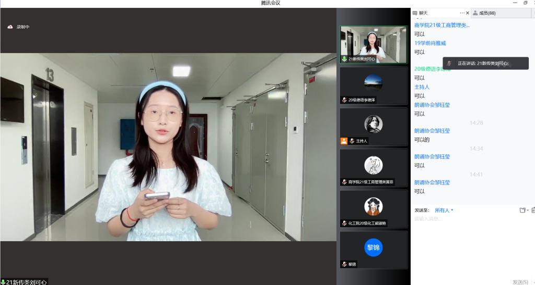The width and height of the screenshot is (535, 285).
Task: Click the muted mic icon beside 主持人
Action: point(352,141)
